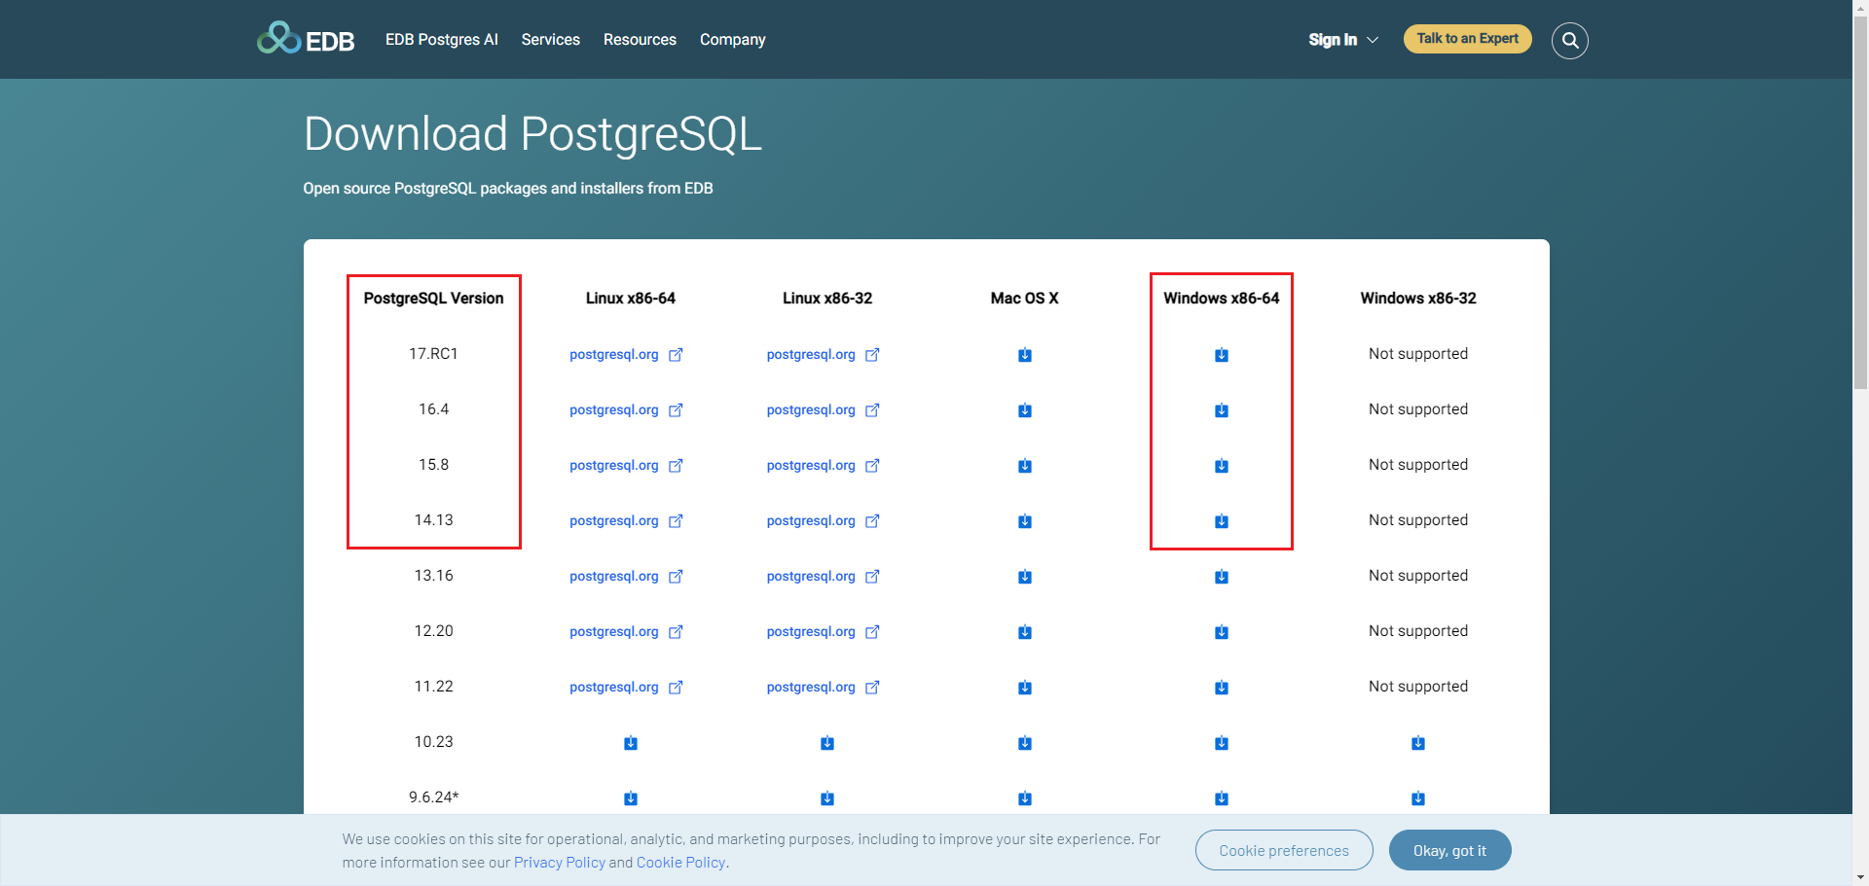This screenshot has width=1869, height=886.
Task: Open postgresql.org link for 13.16 Linux x86-32
Action: coord(823,577)
